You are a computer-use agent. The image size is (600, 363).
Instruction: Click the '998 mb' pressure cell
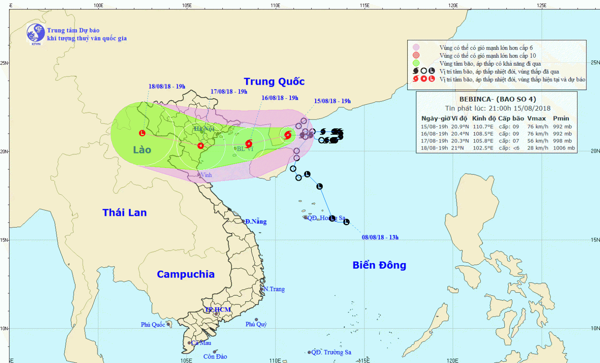click(x=562, y=141)
